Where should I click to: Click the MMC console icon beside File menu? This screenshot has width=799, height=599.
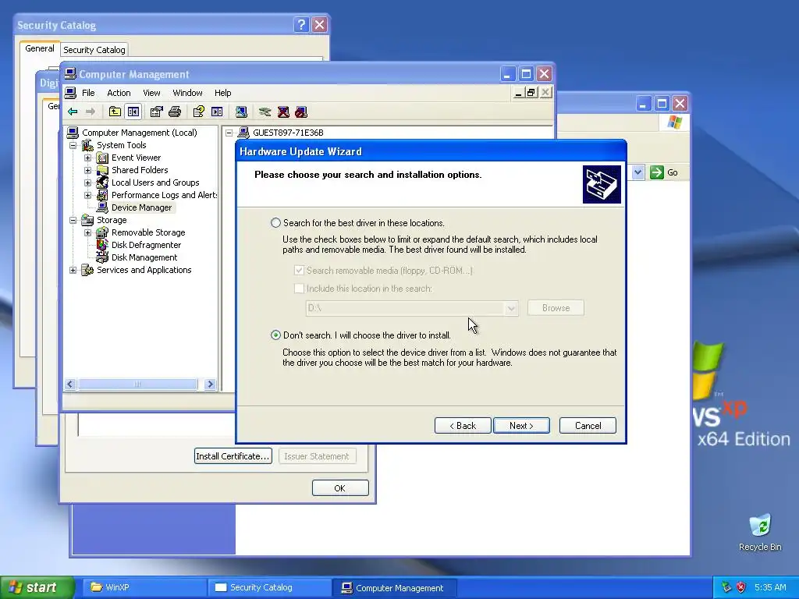click(x=71, y=93)
